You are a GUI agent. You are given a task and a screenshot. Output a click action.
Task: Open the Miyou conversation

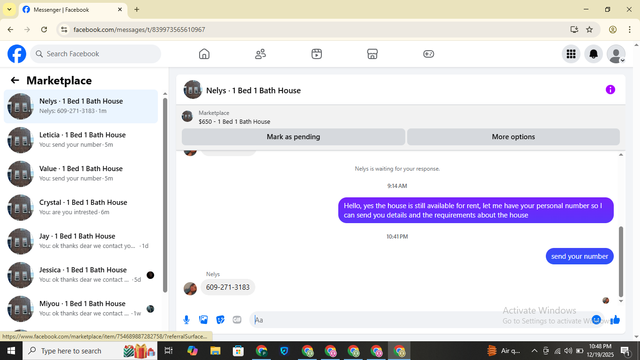(x=81, y=309)
